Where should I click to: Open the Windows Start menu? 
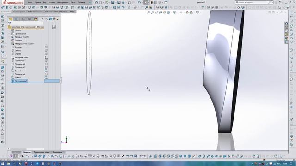3,164
